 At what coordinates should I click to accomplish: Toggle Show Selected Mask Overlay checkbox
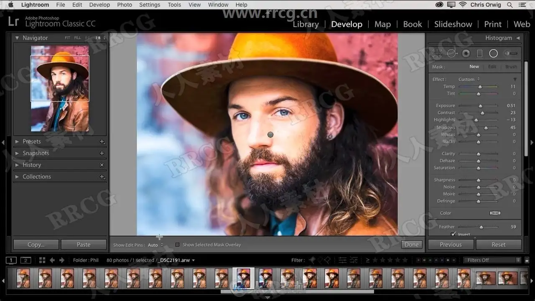tap(177, 245)
